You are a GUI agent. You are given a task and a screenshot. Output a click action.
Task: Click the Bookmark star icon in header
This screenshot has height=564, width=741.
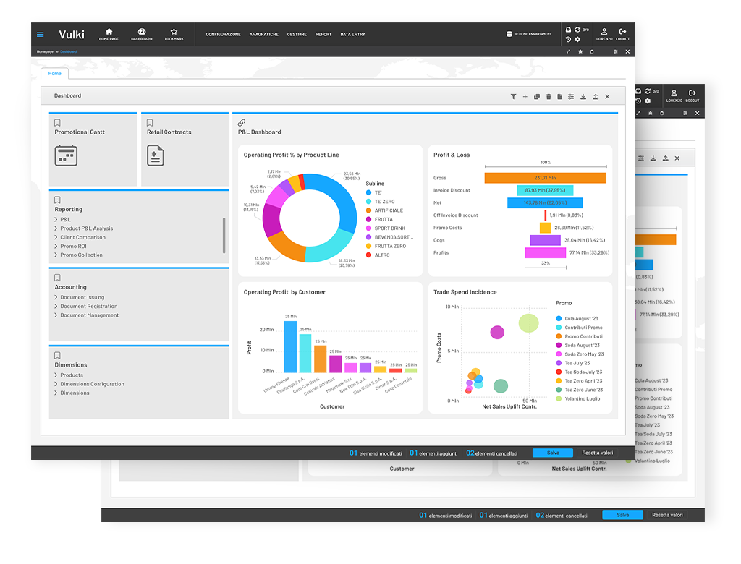tap(174, 32)
